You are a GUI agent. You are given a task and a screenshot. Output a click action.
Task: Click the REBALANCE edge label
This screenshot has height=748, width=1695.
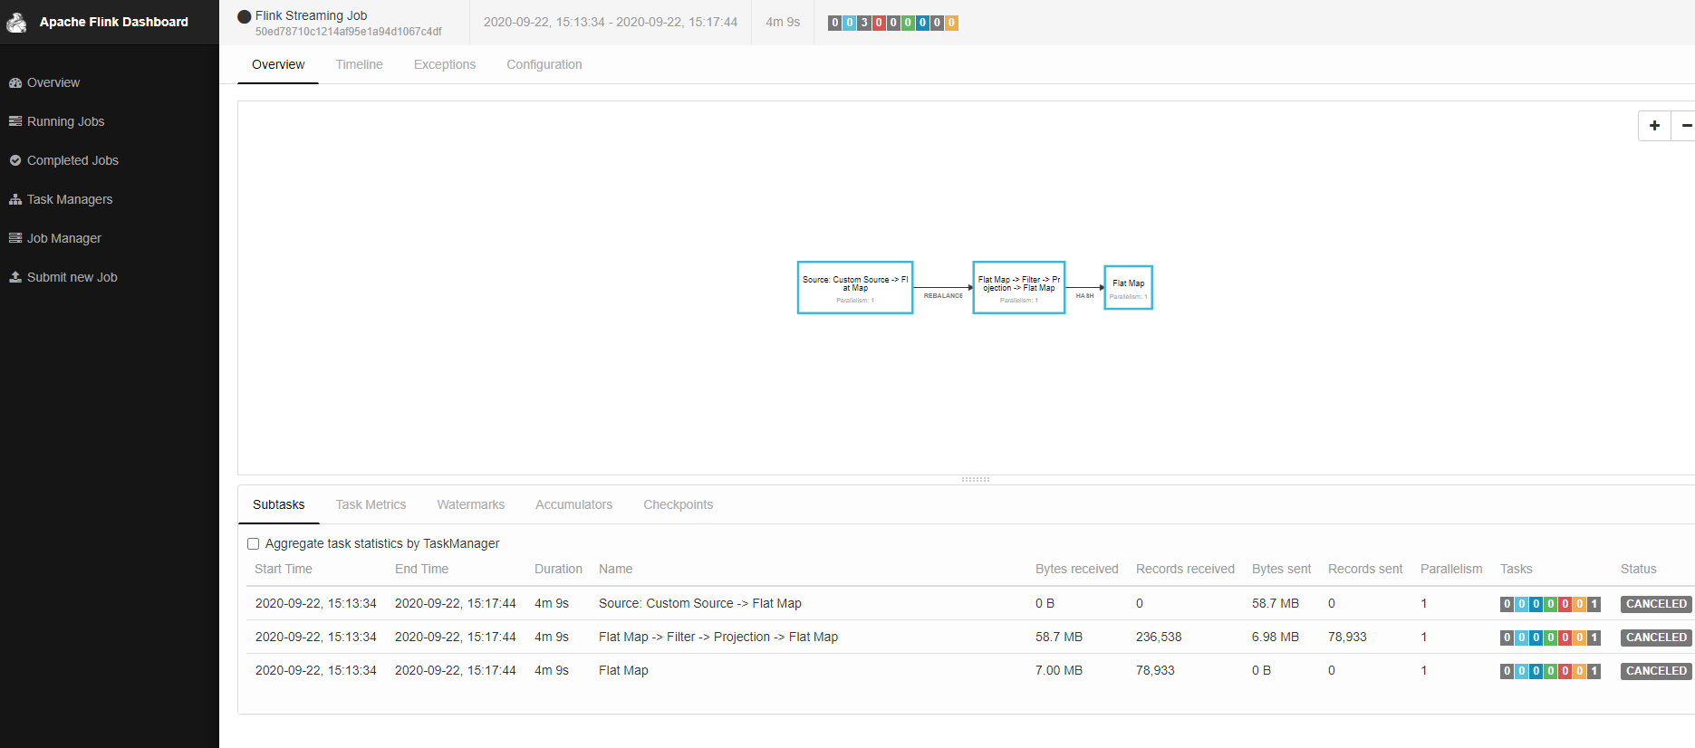(943, 296)
